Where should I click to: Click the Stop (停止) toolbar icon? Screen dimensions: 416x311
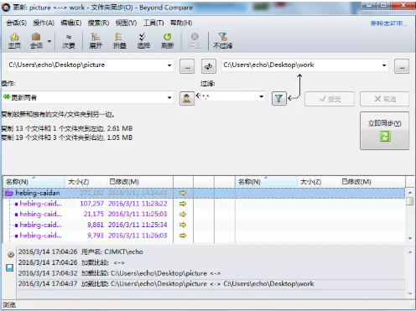click(195, 41)
